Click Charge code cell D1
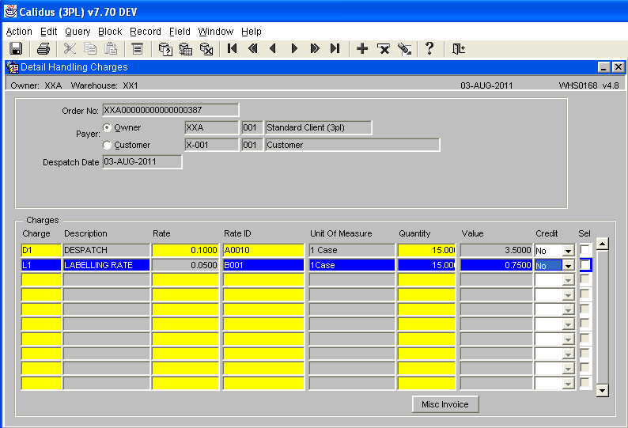Viewport: 628px width, 428px height. click(x=41, y=250)
